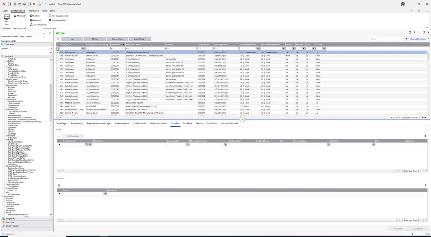The width and height of the screenshot is (431, 237).
Task: Select the Stehleuchte (Favorit) row
Action: tap(242, 103)
